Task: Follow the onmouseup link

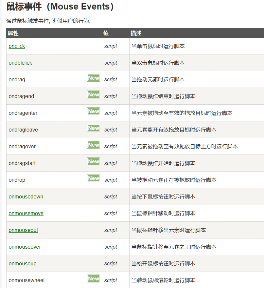Action: (x=23, y=264)
